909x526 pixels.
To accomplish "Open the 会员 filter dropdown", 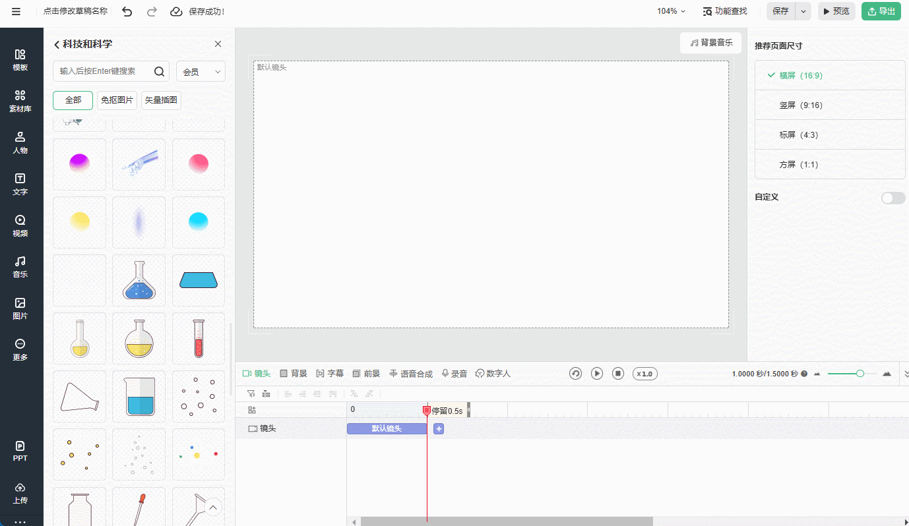I will 201,71.
